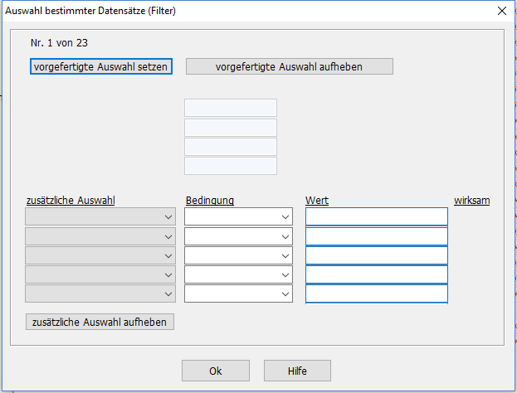Open fourth 'Bedingung' dropdown
The width and height of the screenshot is (517, 393).
click(238, 274)
